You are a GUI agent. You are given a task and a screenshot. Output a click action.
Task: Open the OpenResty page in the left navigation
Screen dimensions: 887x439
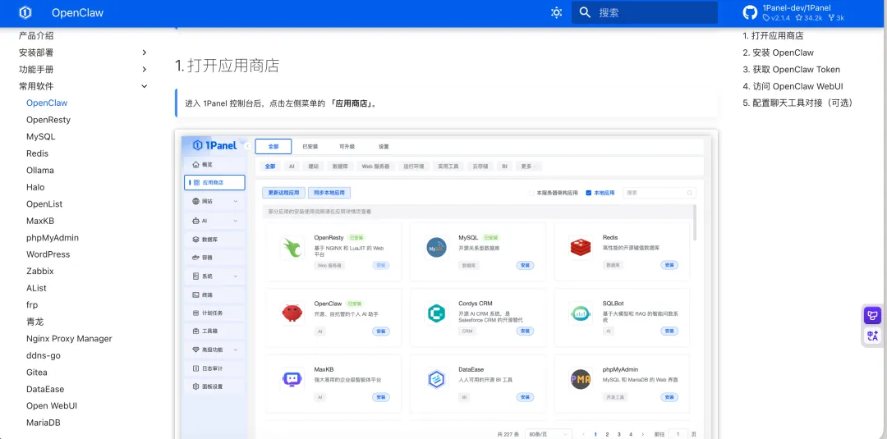[48, 120]
